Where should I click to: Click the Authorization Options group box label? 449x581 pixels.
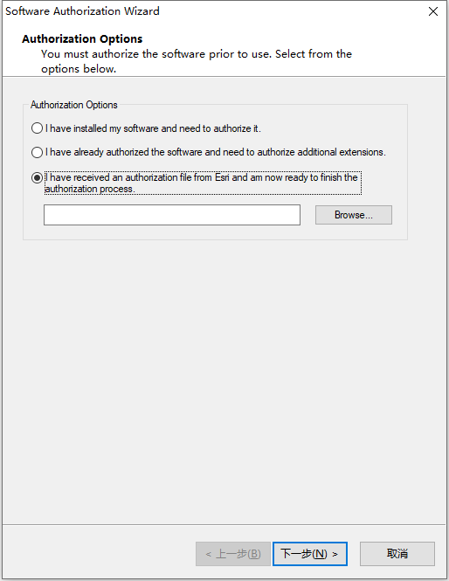73,105
